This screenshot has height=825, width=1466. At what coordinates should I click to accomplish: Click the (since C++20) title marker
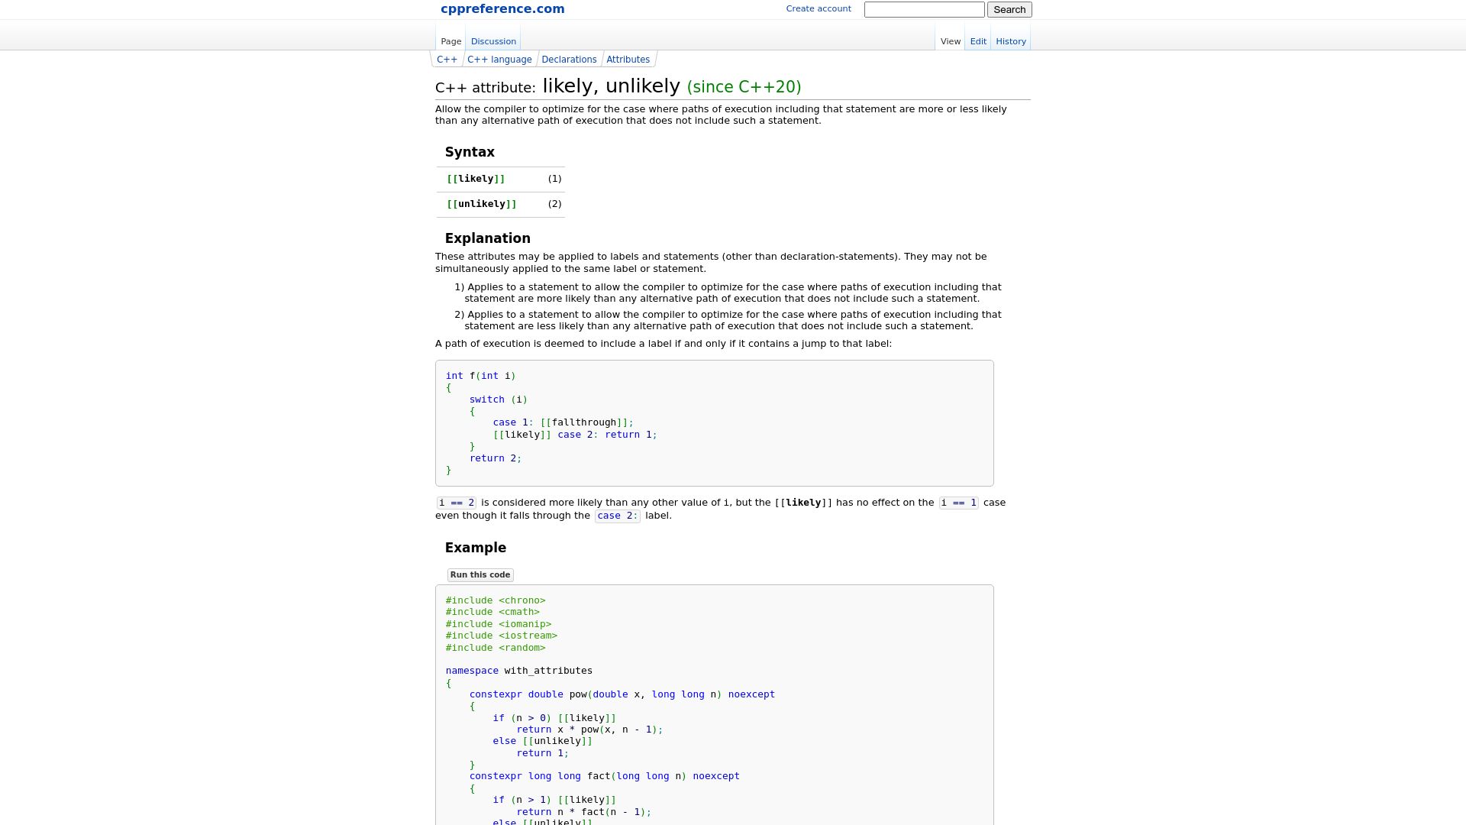(x=744, y=87)
